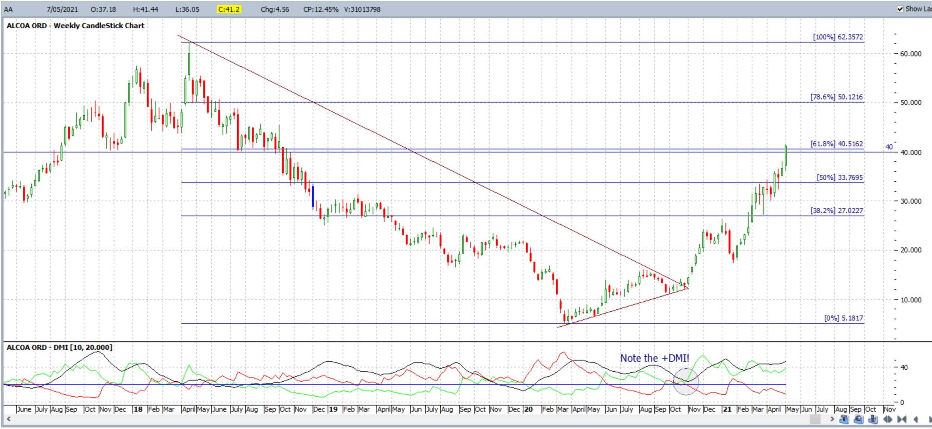Select the [38.2%] 27.0227 Fibonacci label

pyautogui.click(x=837, y=211)
